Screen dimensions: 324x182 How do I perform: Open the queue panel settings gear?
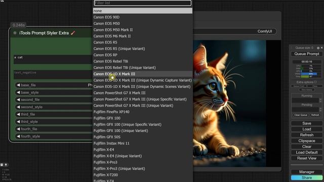[318, 48]
